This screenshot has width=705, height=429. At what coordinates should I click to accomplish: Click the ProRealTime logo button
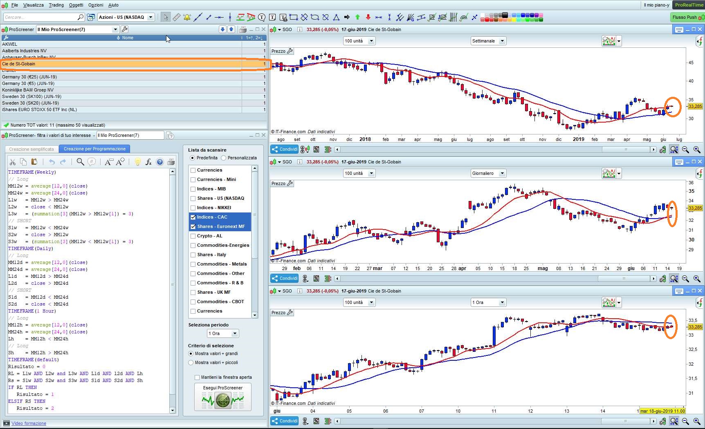pyautogui.click(x=689, y=5)
